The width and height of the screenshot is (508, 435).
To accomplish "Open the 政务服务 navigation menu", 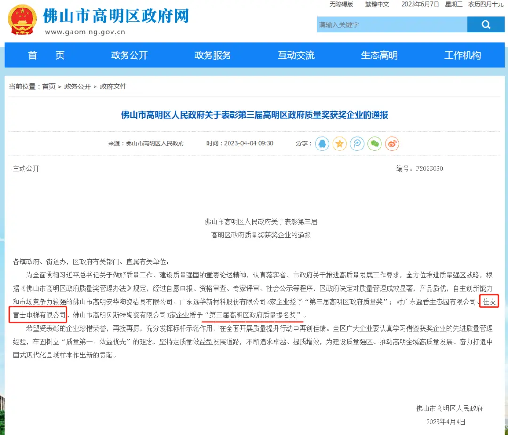I will [213, 55].
